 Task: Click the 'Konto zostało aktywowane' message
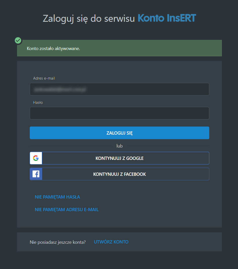pyautogui.click(x=53, y=48)
